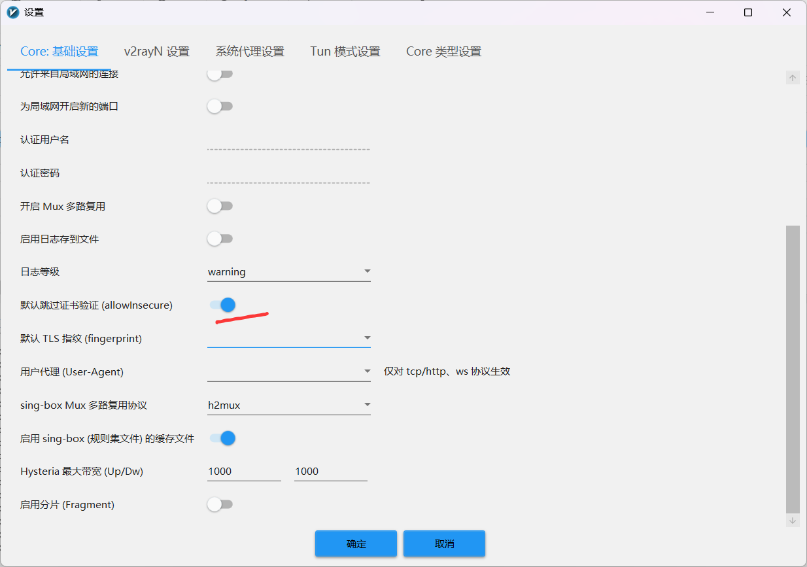Image resolution: width=807 pixels, height=567 pixels.
Task: Disable 默认跳过证书验证 (allowInsecure) switch
Action: [x=222, y=305]
